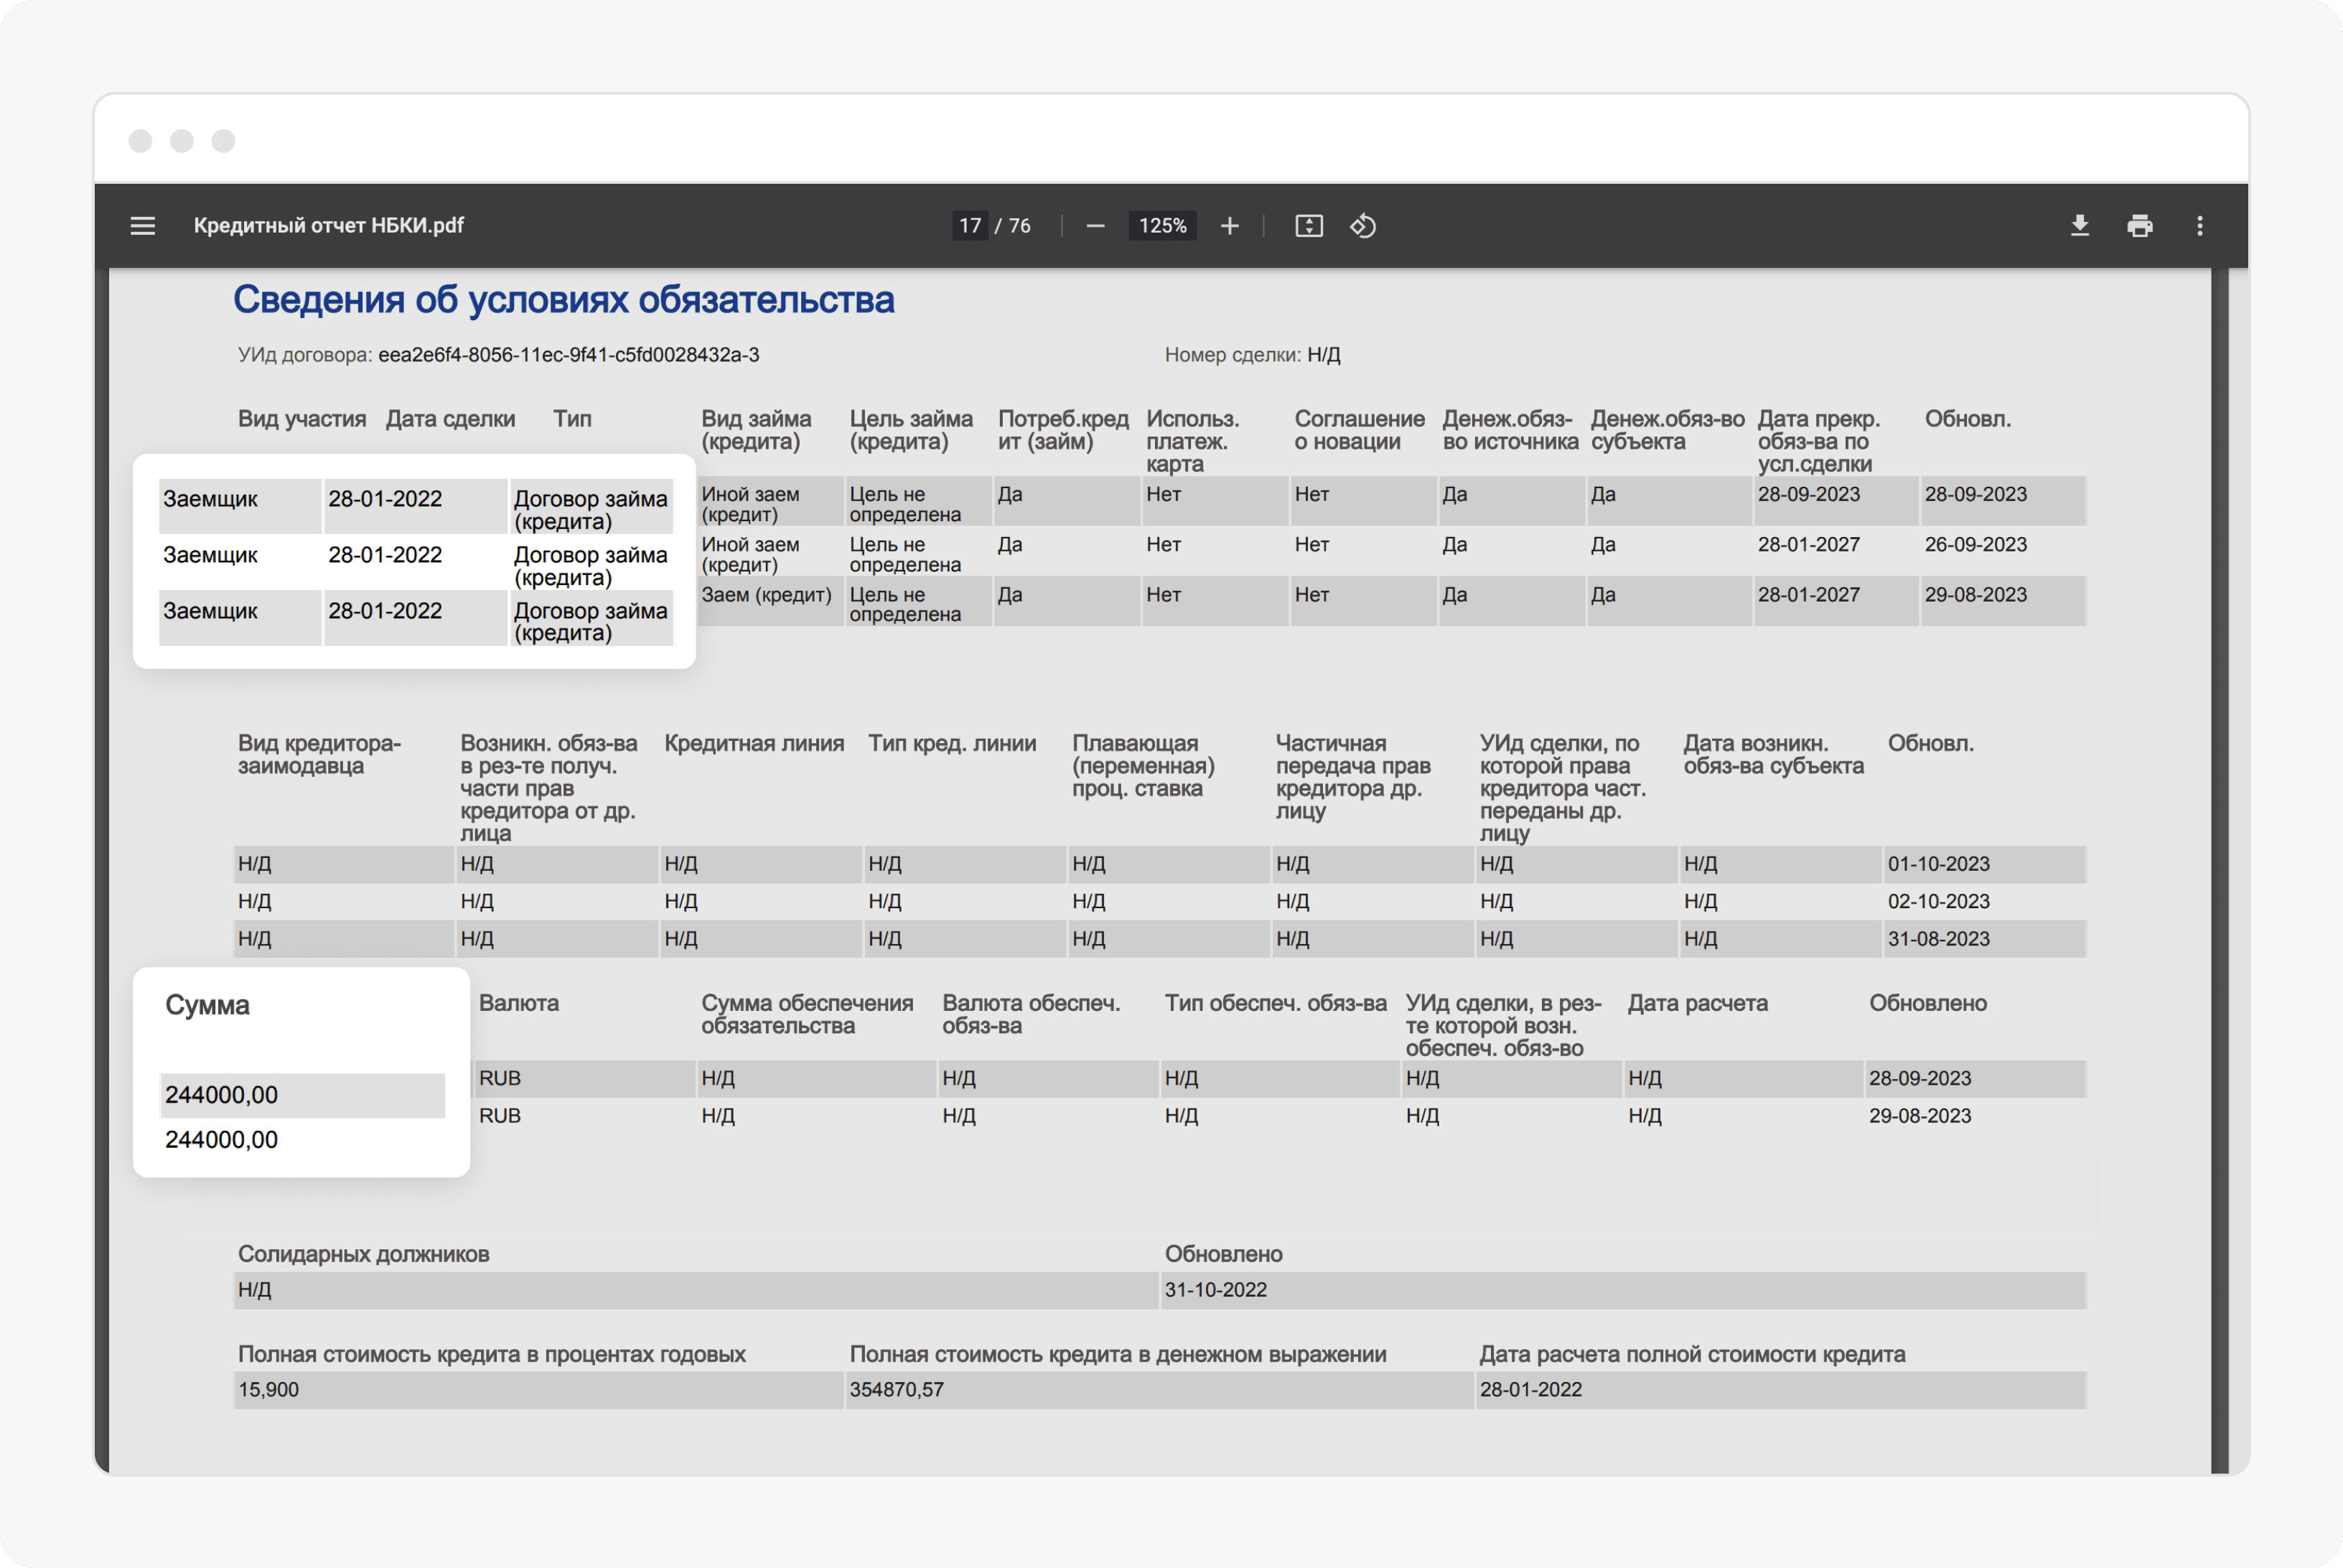Click the total pages 76 indicator

coord(1019,226)
